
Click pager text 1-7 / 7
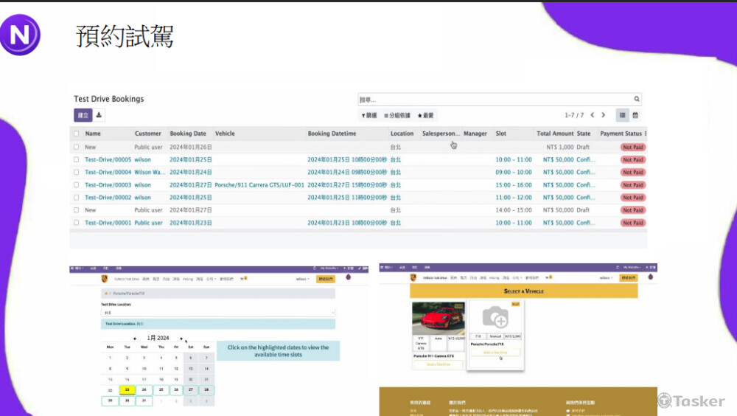[574, 115]
